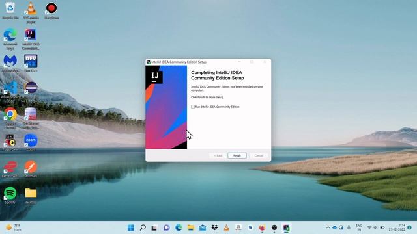Open Malwarebytes desktop shortcut
417x234 pixels.
point(10,64)
